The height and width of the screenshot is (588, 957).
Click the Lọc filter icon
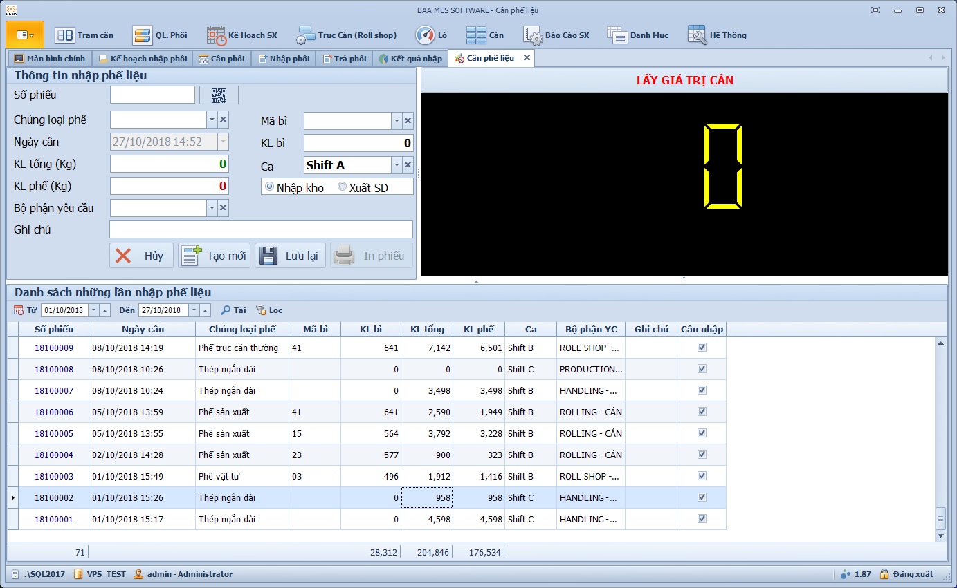(261, 310)
